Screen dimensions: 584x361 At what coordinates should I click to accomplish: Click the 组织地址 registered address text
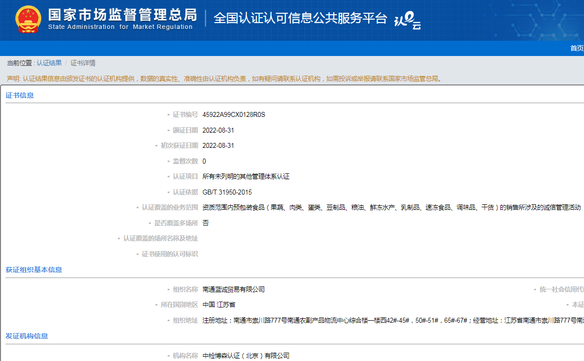(x=393, y=320)
